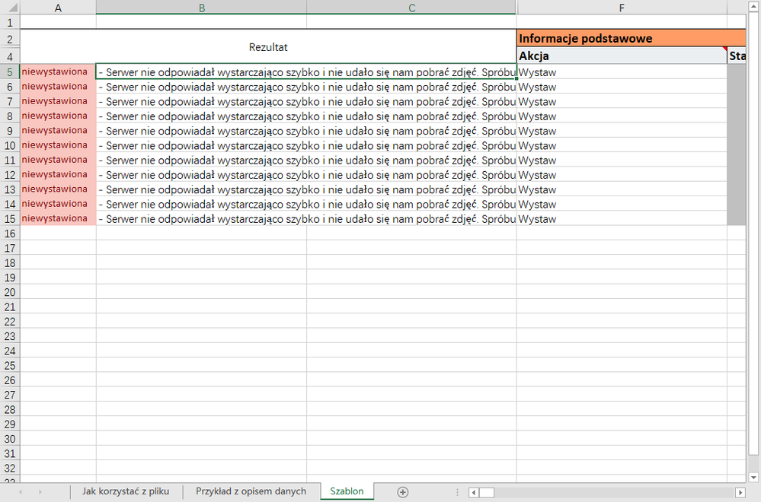The image size is (761, 502).
Task: Click vertical scrollbar down arrow
Action: [x=754, y=476]
